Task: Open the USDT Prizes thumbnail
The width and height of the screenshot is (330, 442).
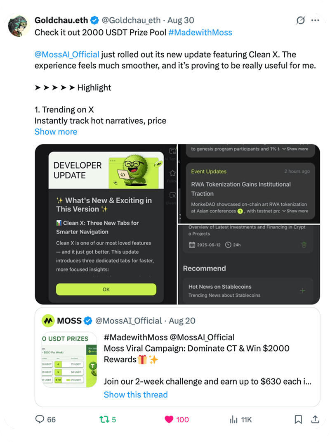Action: pyautogui.click(x=69, y=359)
